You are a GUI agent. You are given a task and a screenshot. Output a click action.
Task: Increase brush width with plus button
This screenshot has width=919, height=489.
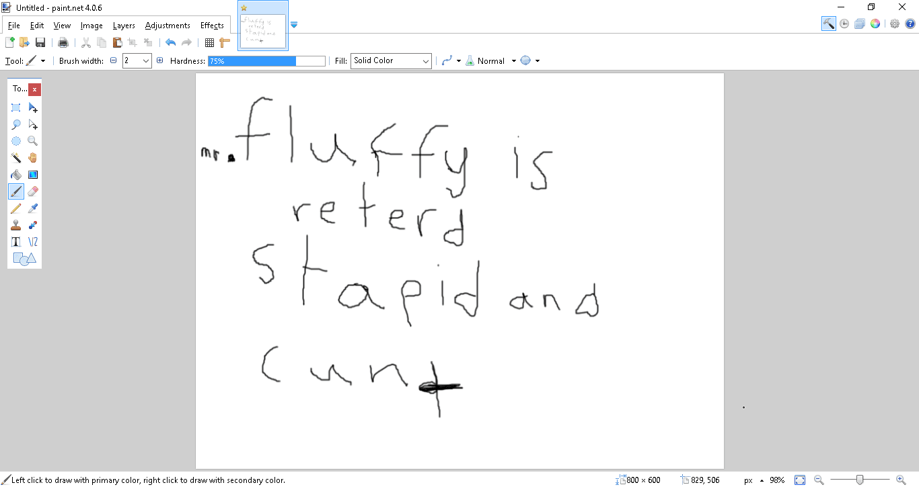coord(159,60)
